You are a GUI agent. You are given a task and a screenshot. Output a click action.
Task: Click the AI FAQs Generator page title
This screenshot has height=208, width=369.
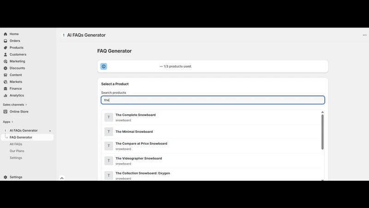[86, 35]
